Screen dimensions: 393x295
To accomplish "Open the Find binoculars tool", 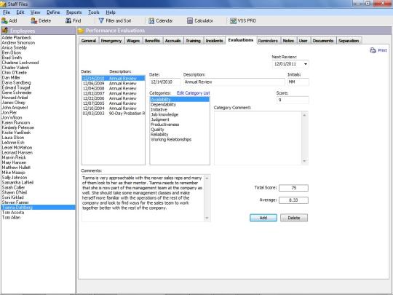I will click(x=68, y=21).
